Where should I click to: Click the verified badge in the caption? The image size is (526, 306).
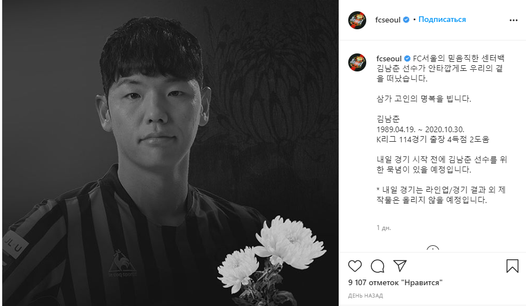[407, 58]
